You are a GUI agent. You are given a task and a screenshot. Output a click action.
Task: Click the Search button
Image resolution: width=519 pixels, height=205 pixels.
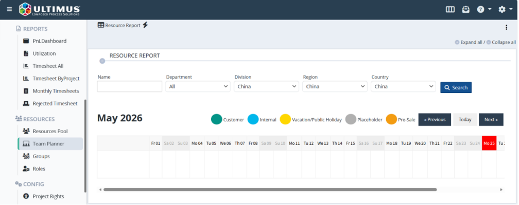pyautogui.click(x=456, y=87)
